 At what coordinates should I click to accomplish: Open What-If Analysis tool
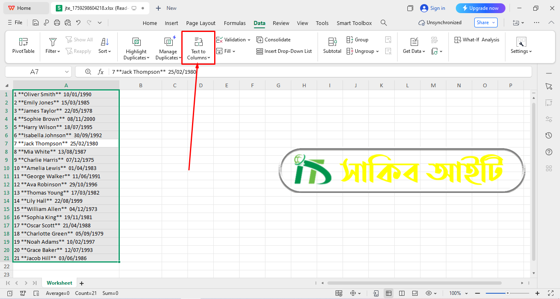click(x=477, y=40)
